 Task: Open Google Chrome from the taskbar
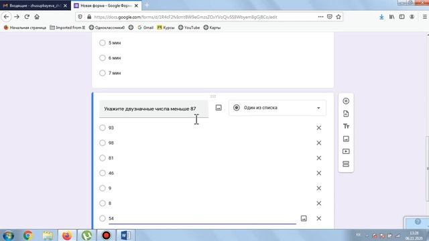click(27, 235)
